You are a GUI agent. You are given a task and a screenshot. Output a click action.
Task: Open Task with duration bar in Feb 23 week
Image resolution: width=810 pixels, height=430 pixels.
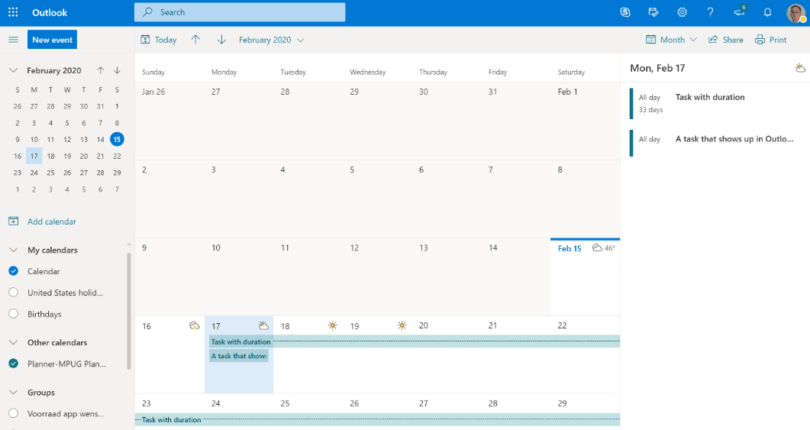click(378, 419)
